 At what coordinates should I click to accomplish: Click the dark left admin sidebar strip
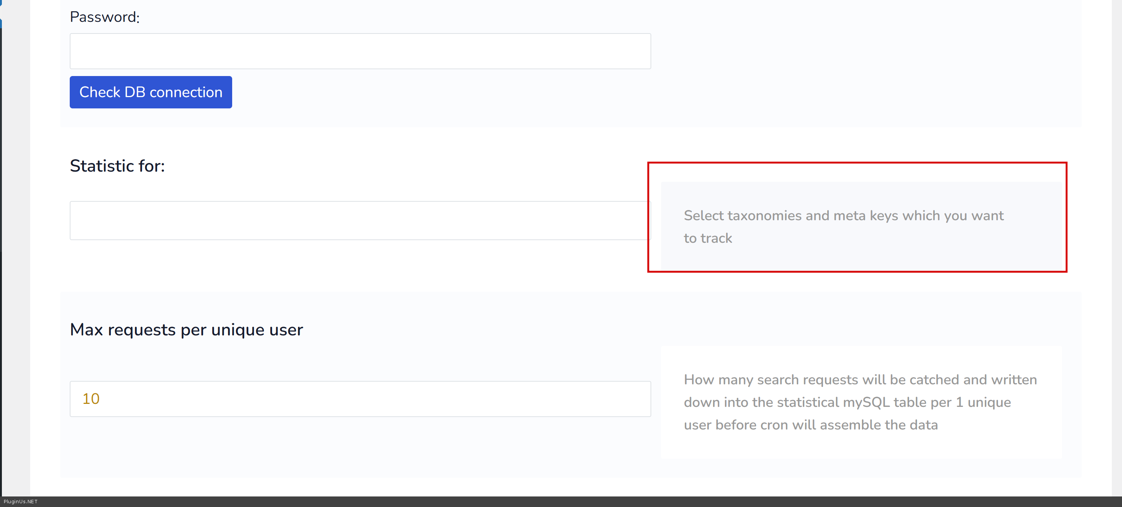coord(1,261)
